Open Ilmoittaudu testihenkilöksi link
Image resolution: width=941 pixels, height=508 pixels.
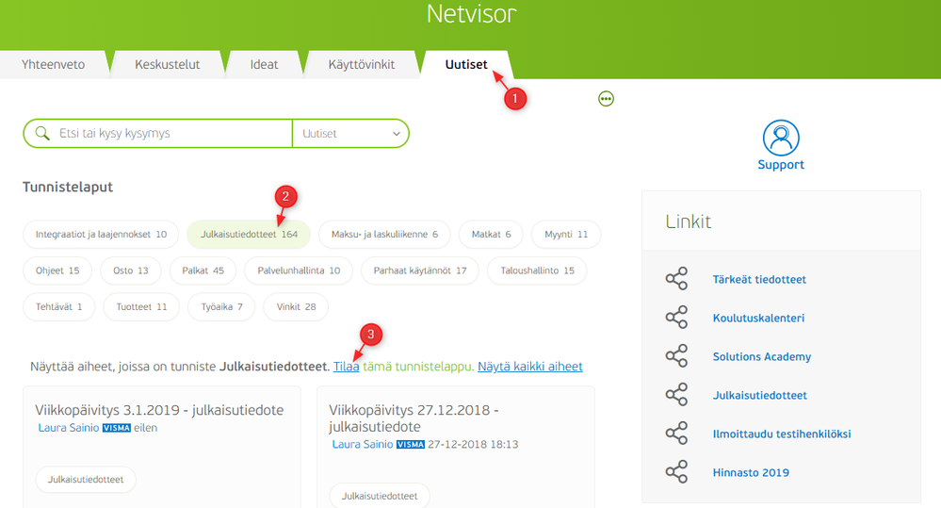tap(782, 434)
